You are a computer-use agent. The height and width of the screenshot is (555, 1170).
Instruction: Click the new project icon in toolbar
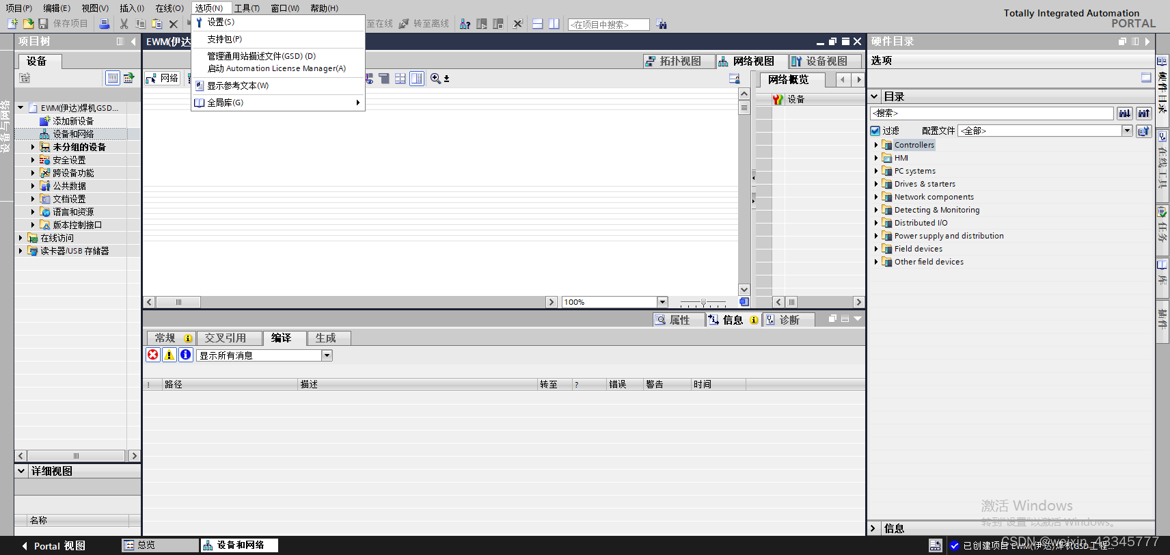(x=12, y=24)
